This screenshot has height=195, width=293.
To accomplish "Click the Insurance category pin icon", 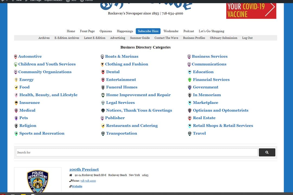I will click(x=16, y=103).
